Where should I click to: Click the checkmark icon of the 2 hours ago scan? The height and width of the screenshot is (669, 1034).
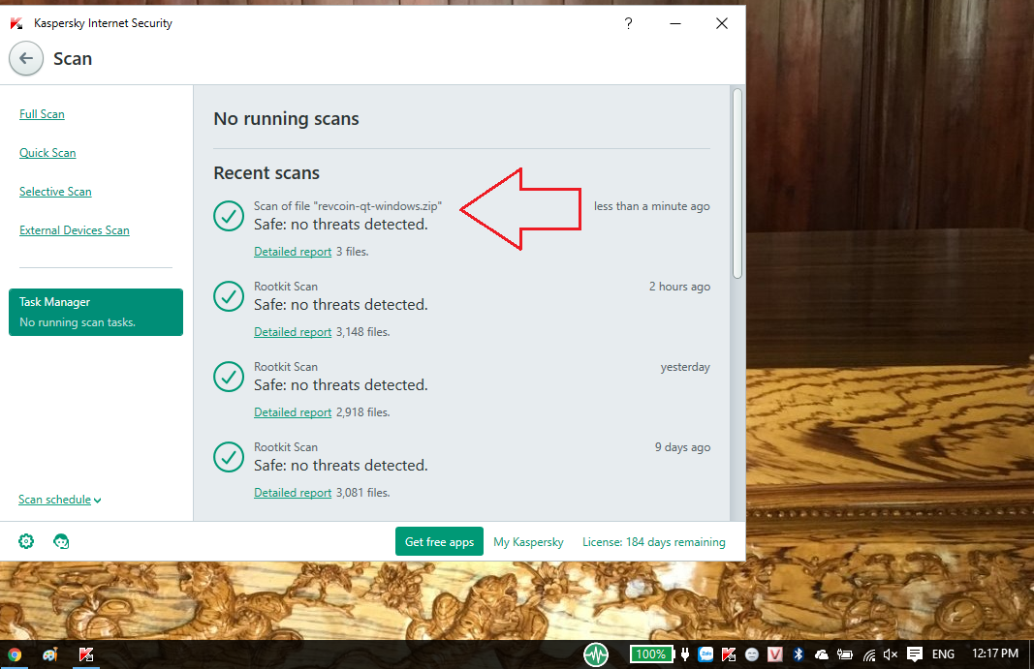[x=229, y=296]
